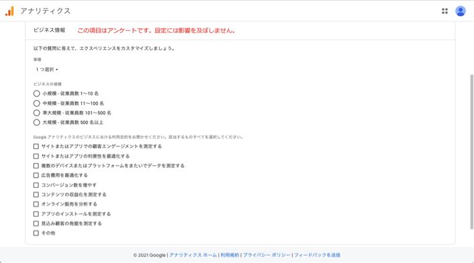Click the ビジネス情報 section heading
The width and height of the screenshot is (474, 263).
(x=49, y=30)
